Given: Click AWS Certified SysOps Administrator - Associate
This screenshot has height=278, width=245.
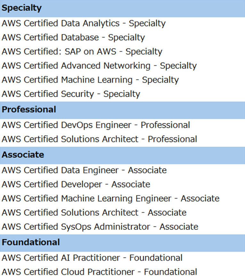Looking at the screenshot, I should click(x=100, y=227).
